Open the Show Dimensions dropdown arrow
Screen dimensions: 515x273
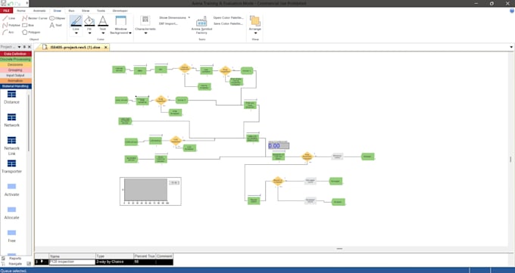189,17
